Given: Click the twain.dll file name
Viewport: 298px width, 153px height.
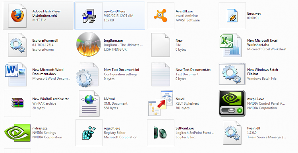Looking at the screenshot, I should 253,128.
